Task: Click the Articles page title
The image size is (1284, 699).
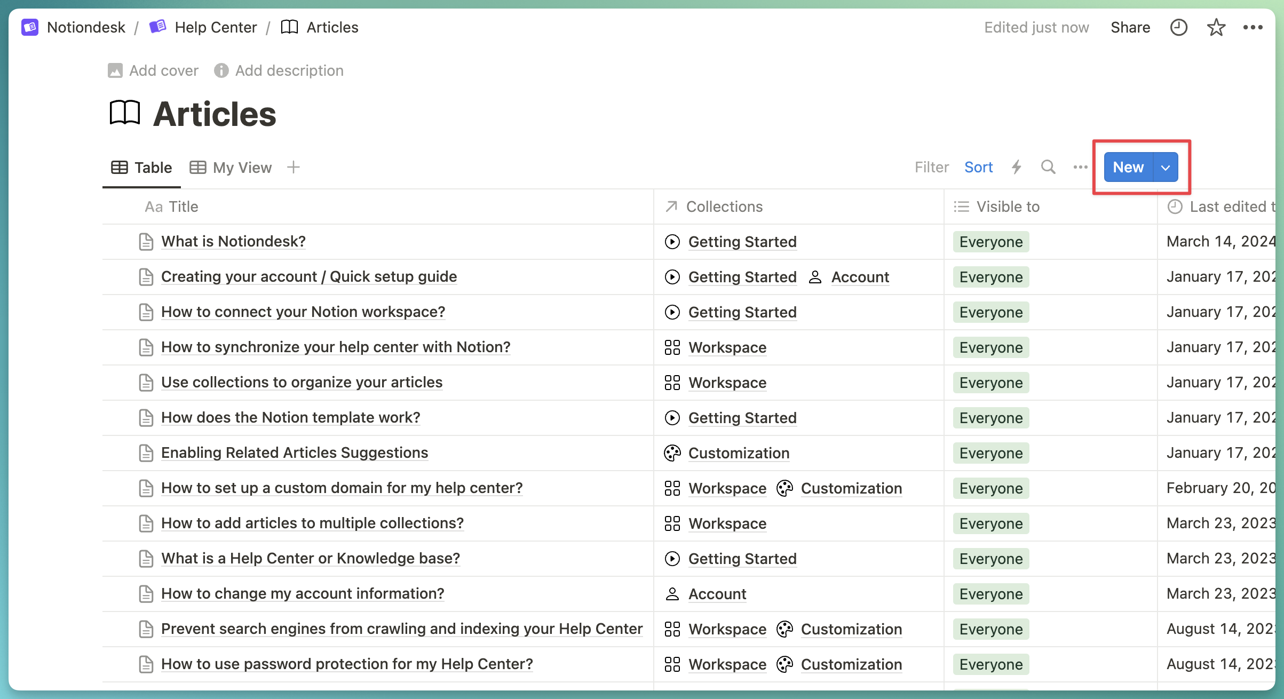Action: tap(215, 114)
